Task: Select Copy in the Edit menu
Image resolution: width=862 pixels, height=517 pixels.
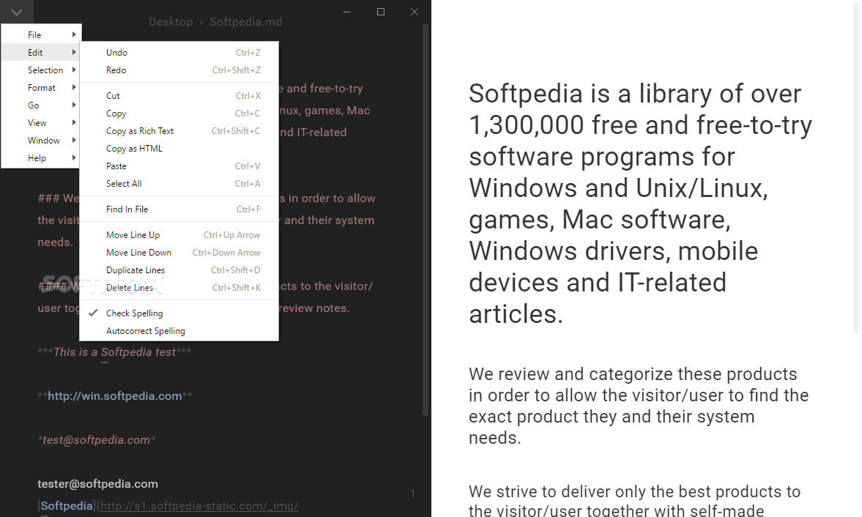Action: pyautogui.click(x=179, y=114)
